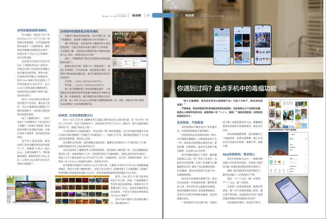This screenshot has height=219, width=326.
Task: Click the heading "全特效最高画质流畅玩"
Action: (32, 30)
